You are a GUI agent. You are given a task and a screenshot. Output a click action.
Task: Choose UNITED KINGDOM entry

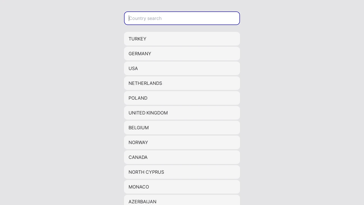click(x=182, y=113)
